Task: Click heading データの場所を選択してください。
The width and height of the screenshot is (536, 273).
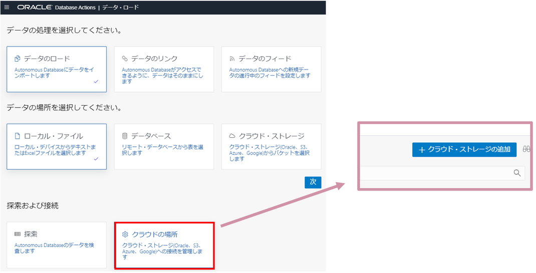Action: [x=64, y=108]
